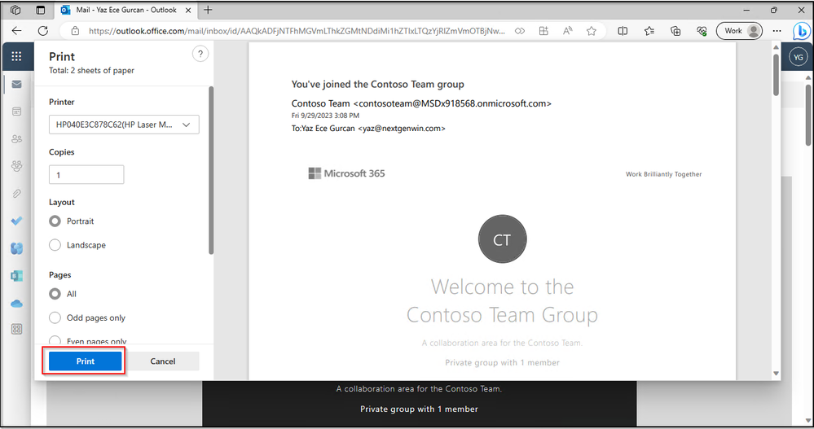
Task: Expand the Printer dropdown list
Action: 124,125
